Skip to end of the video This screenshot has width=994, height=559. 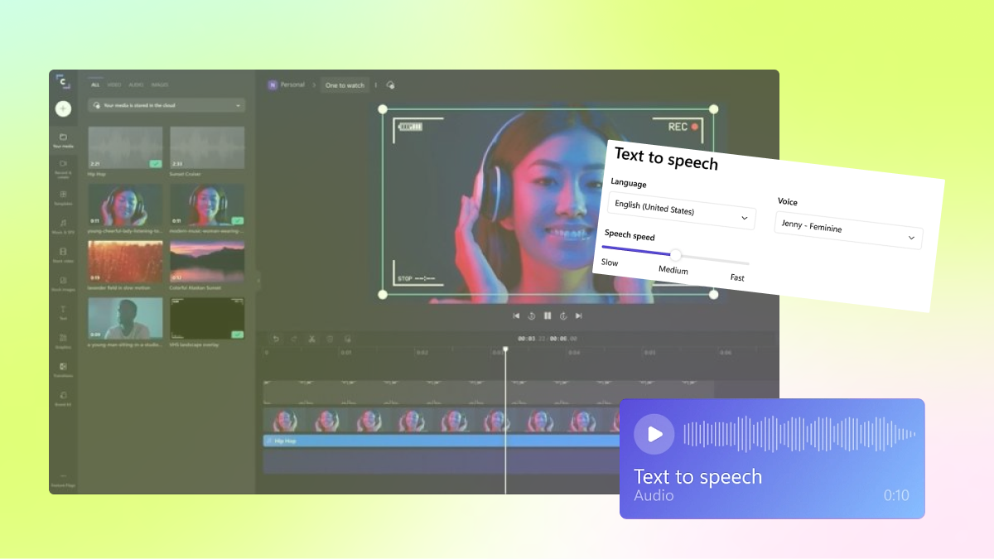[x=579, y=316]
